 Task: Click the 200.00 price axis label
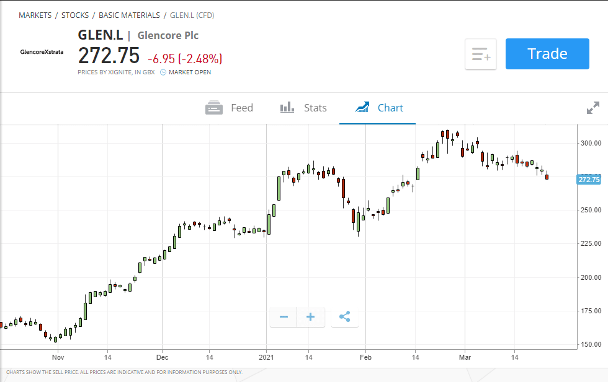(591, 277)
